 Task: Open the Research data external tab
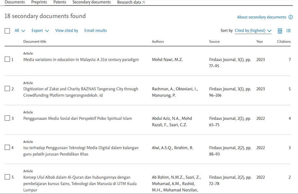(x=131, y=2)
